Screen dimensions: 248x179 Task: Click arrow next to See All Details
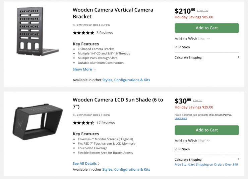click(x=99, y=164)
